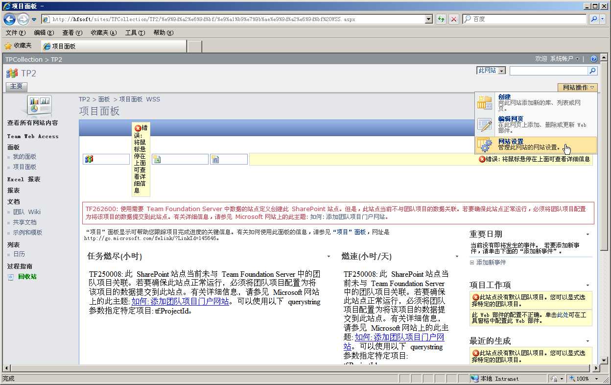This screenshot has height=385, width=611.
Task: Click the 编辑网页 pencil page icon
Action: (485, 125)
